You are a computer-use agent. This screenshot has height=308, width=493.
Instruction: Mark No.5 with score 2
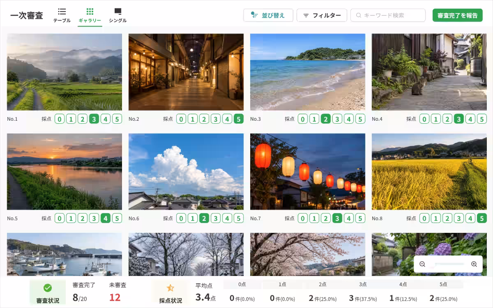[x=83, y=218]
